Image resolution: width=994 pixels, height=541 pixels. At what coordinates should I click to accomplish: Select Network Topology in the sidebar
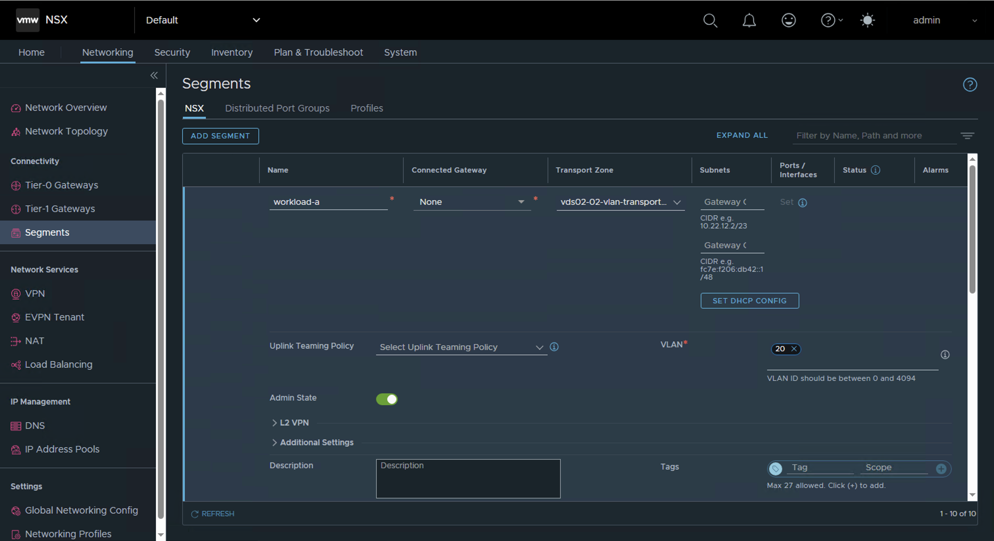click(x=66, y=131)
